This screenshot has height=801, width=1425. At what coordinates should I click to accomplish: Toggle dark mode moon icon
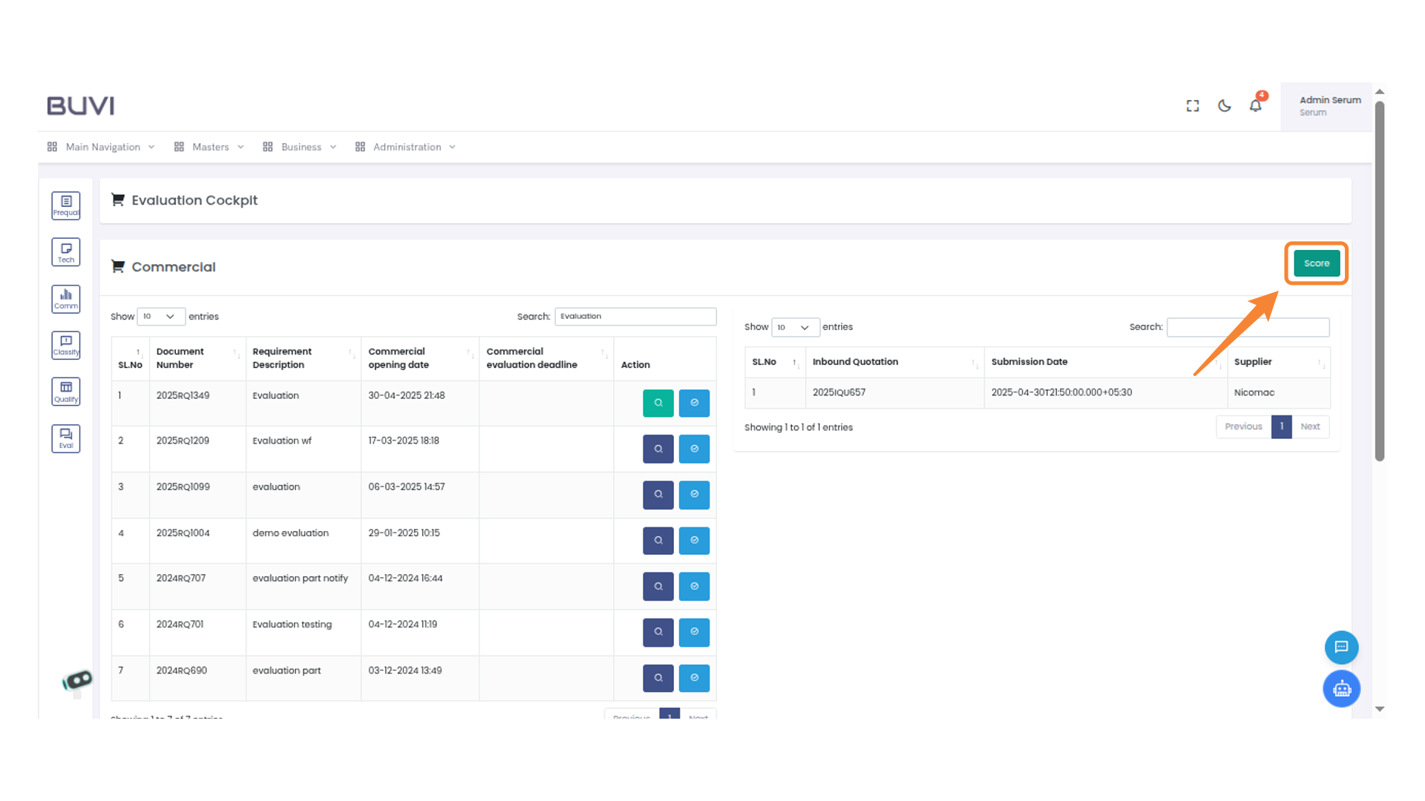point(1225,106)
